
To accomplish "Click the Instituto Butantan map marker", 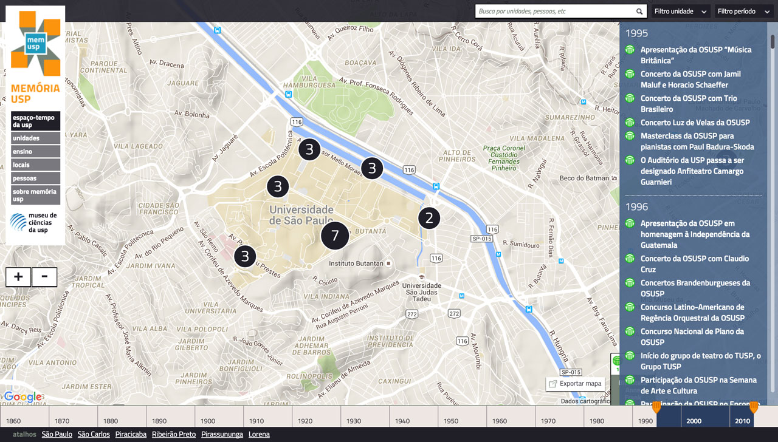I will [x=389, y=263].
